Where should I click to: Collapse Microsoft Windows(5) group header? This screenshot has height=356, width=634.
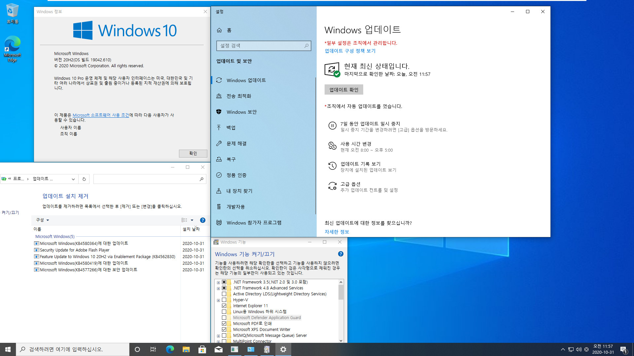tap(55, 237)
